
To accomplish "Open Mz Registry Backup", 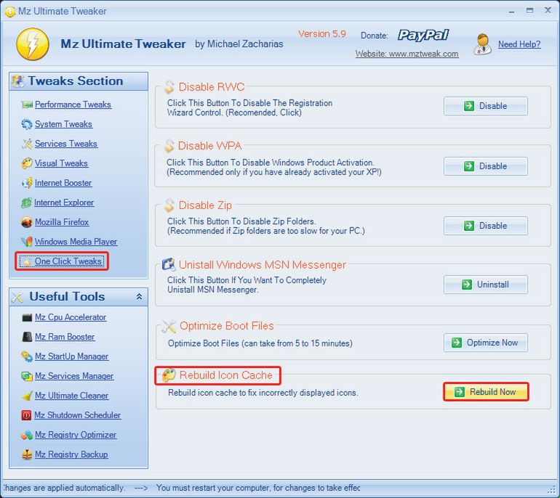I will (71, 454).
